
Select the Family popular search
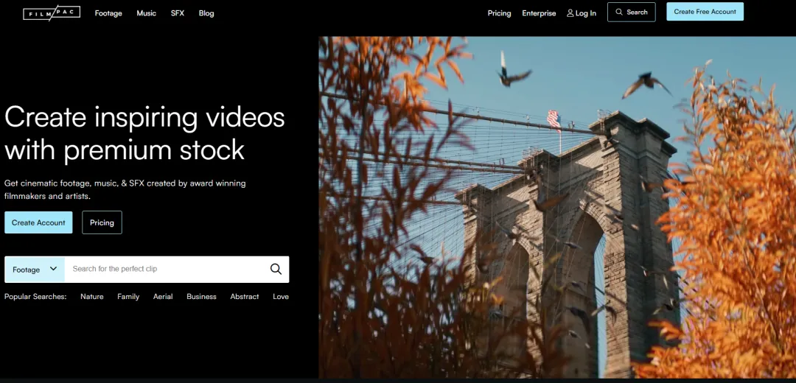128,297
